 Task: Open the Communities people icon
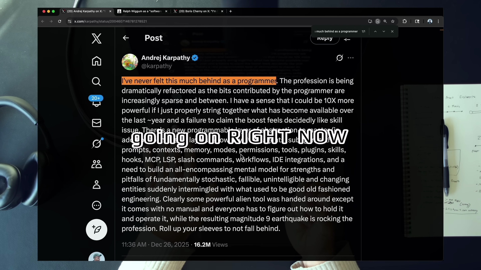pyautogui.click(x=97, y=164)
